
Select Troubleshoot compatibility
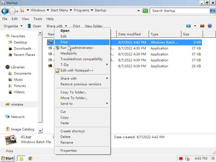pos(82,59)
